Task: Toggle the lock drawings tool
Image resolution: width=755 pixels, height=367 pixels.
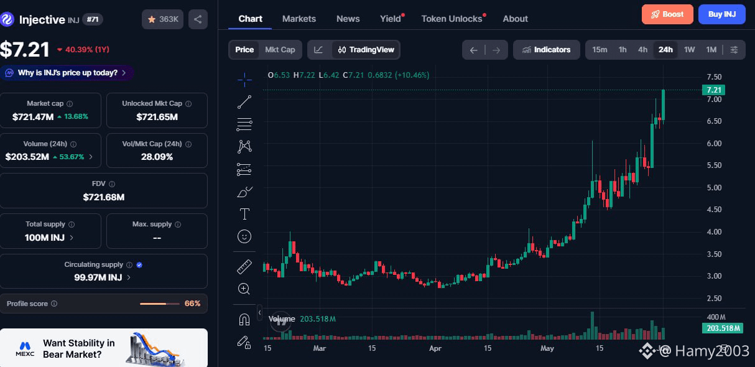Action: pyautogui.click(x=244, y=342)
